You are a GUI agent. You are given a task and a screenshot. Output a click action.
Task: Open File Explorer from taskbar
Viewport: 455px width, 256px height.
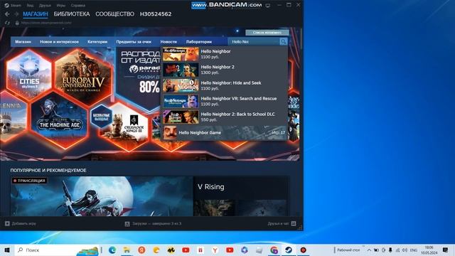tap(127, 250)
